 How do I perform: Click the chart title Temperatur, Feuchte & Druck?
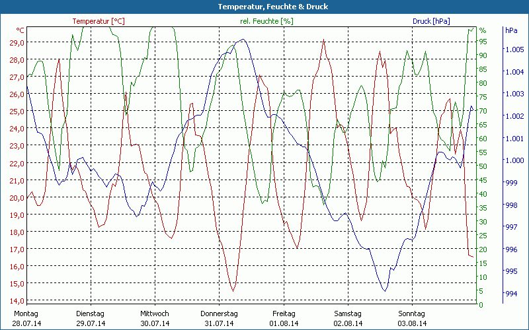click(264, 7)
